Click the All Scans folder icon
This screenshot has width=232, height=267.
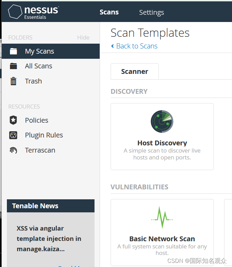(x=13, y=66)
